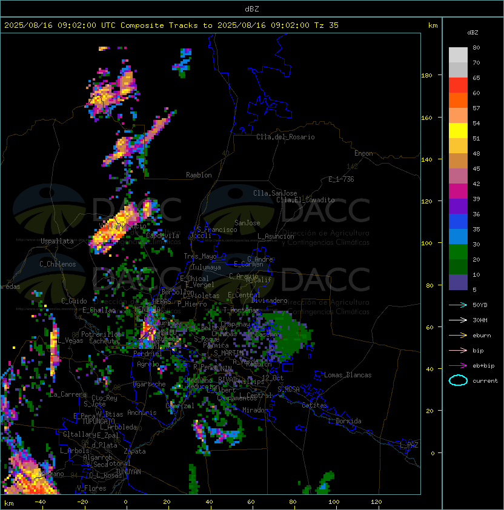This screenshot has height=510, width=504.
Task: Click the pink bip arrow in legend
Action: [x=458, y=350]
